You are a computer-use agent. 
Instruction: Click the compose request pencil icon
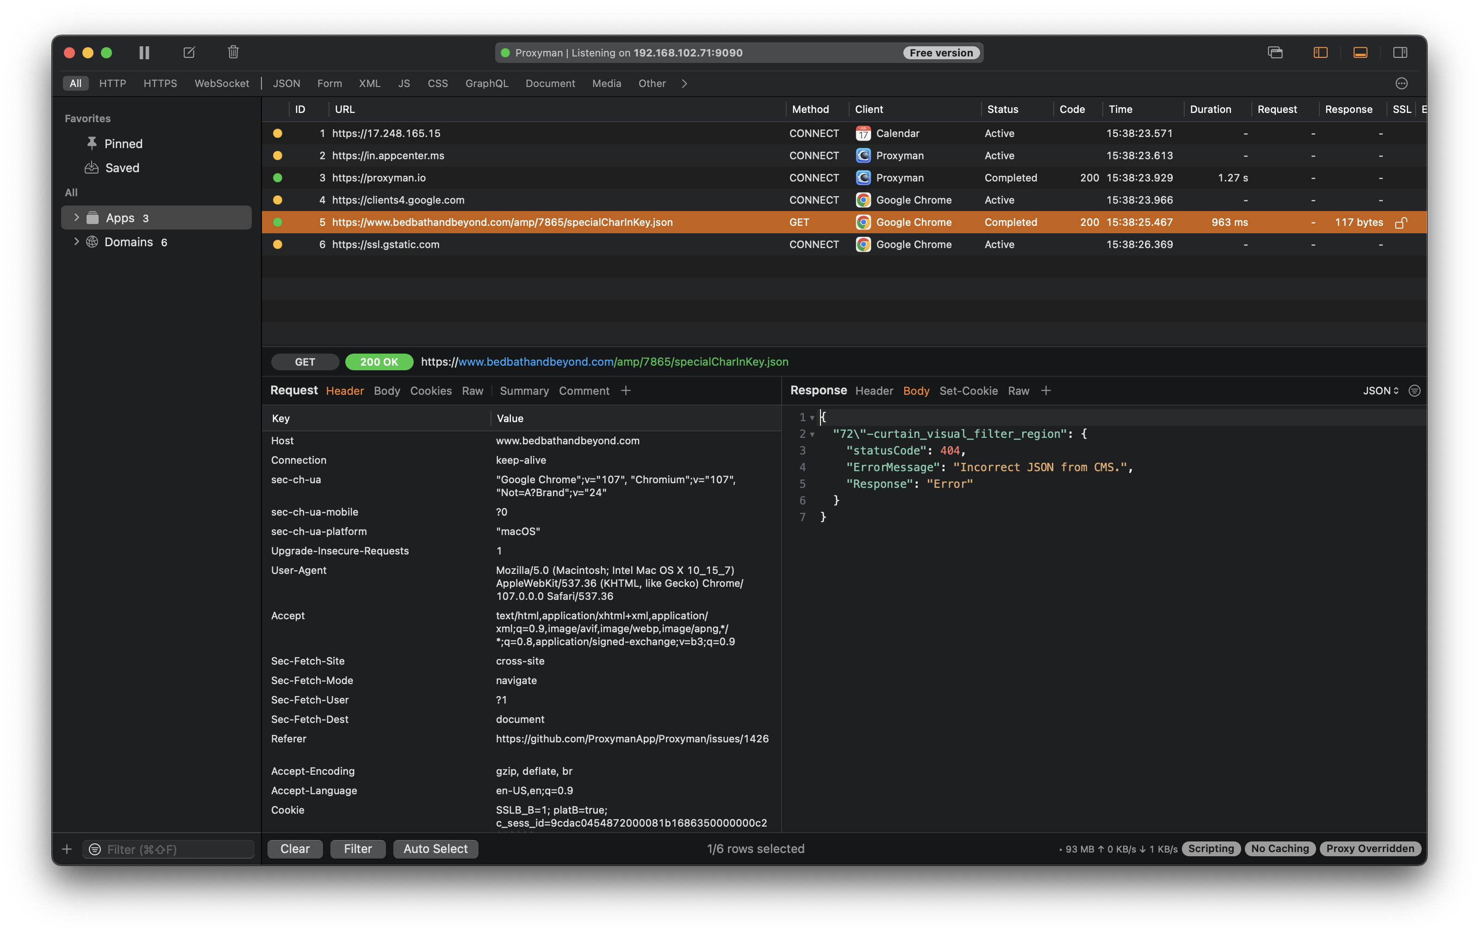189,53
